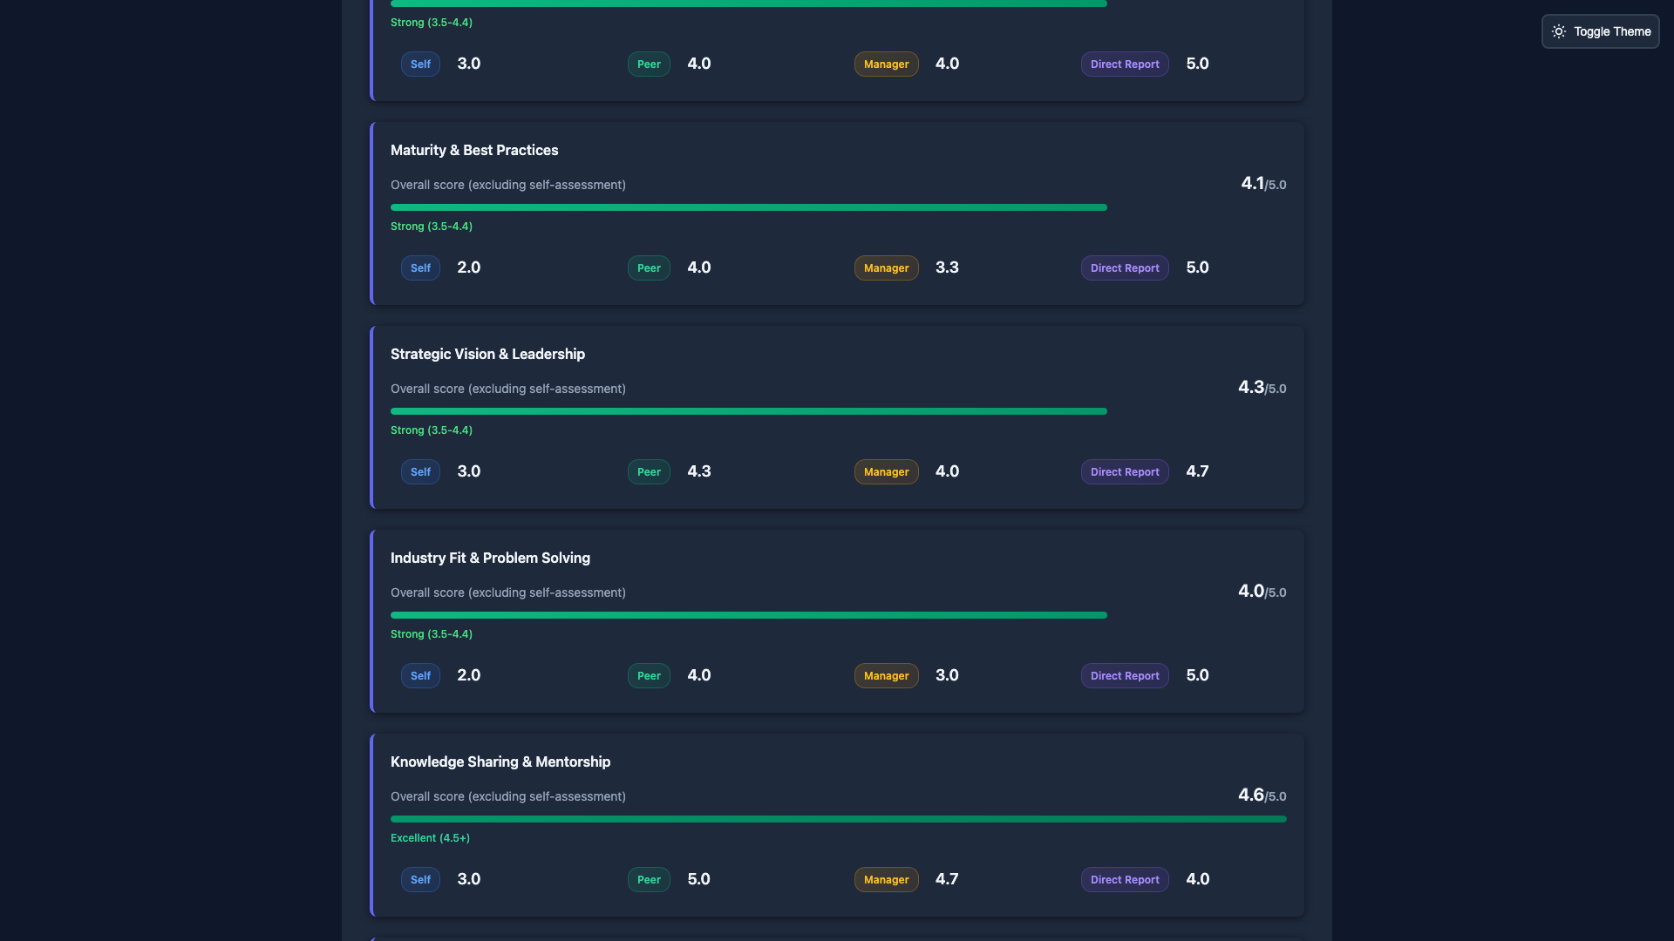Click the Strong (3.5-4.4) rating label
The height and width of the screenshot is (941, 1674).
(431, 227)
